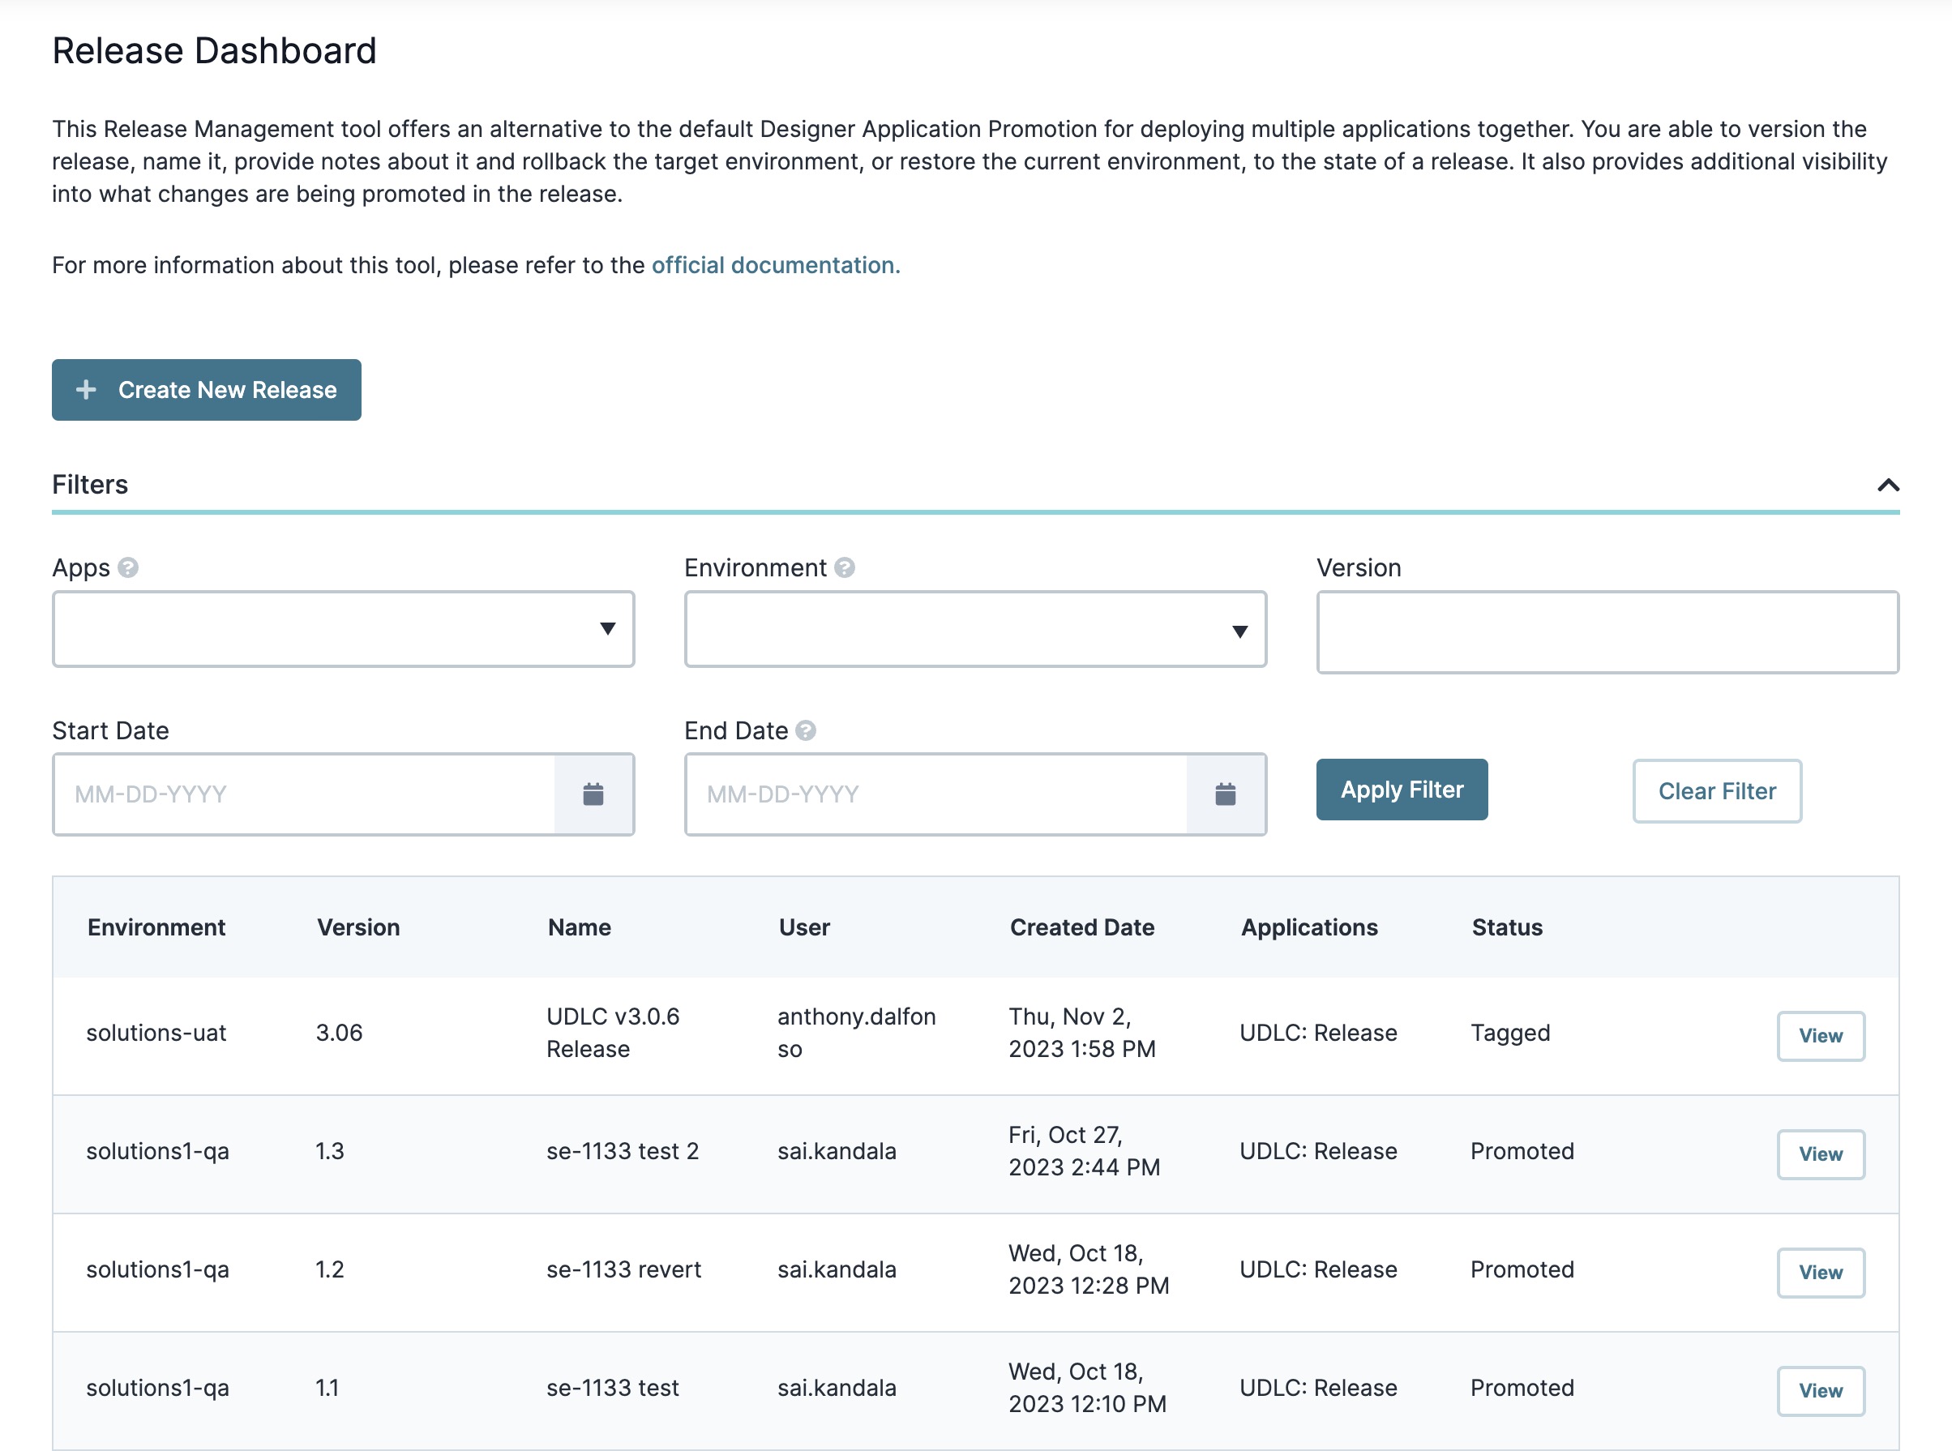Click the Fri, Oct 27, 2023 date
This screenshot has height=1451, width=1952.
point(1085,1152)
